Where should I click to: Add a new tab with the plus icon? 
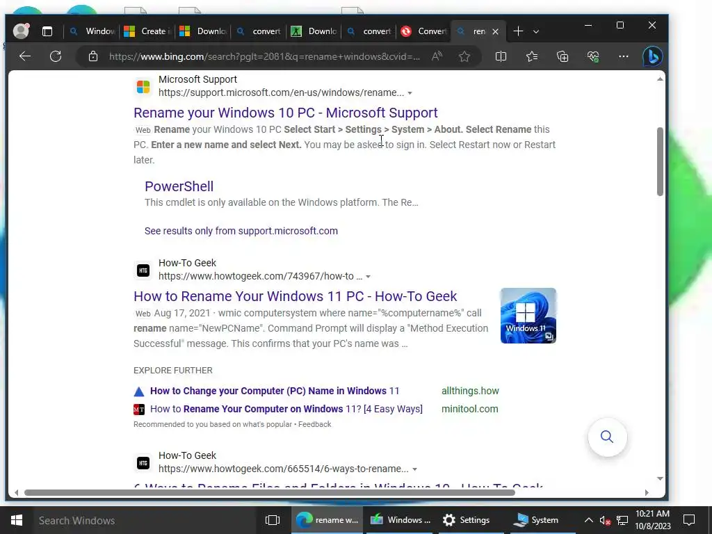point(518,31)
